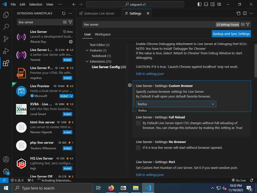Open manage gear for Live Server extension
Image resolution: width=257 pixels, height=193 pixels.
click(x=71, y=42)
